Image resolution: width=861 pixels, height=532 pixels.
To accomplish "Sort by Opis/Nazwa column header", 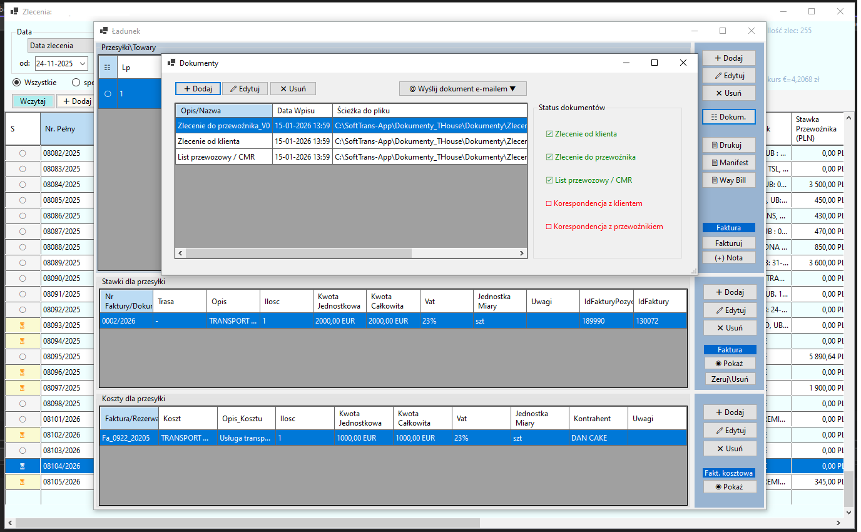I will (223, 111).
